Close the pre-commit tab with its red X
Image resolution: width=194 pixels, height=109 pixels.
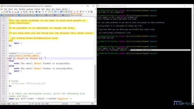coord(80,15)
